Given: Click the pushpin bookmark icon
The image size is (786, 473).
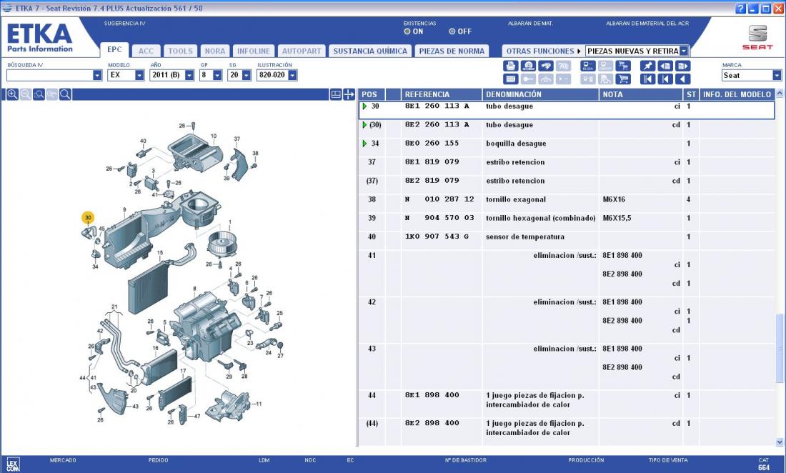Looking at the screenshot, I should tap(647, 66).
